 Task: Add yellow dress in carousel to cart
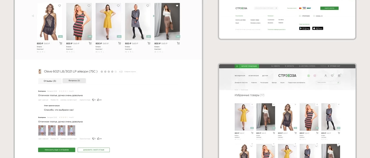click(119, 43)
